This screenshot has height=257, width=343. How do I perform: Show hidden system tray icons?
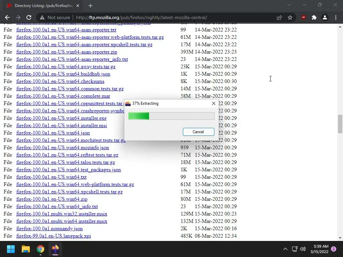coord(285,249)
